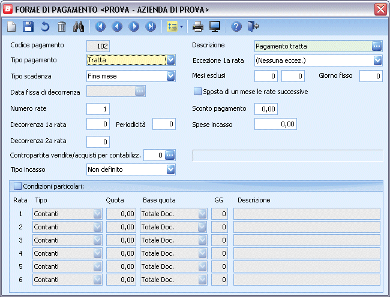Expand the Tipo incasso dropdown
This screenshot has width=390, height=297.
170,169
